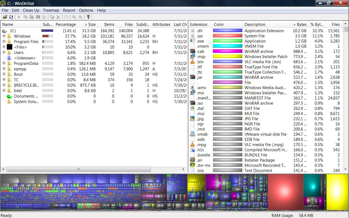The height and width of the screenshot is (218, 349).
Task: Expand the xampp folder node
Action: [x=4, y=69]
